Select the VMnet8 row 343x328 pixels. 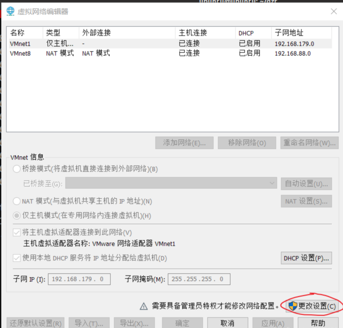coord(170,53)
